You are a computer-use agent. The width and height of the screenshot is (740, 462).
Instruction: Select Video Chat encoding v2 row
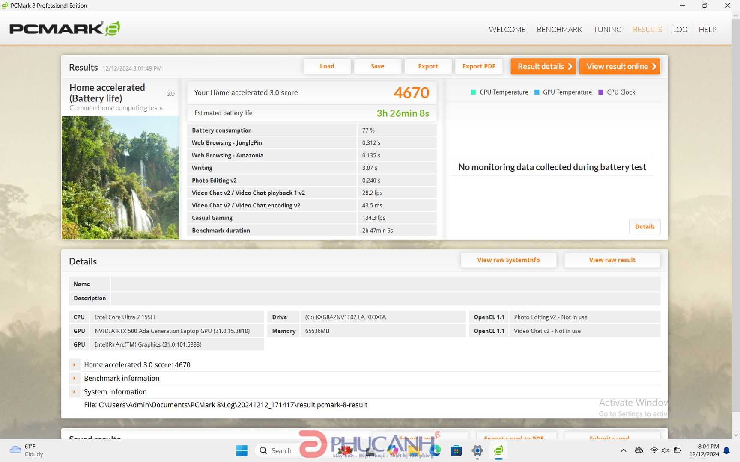click(312, 205)
